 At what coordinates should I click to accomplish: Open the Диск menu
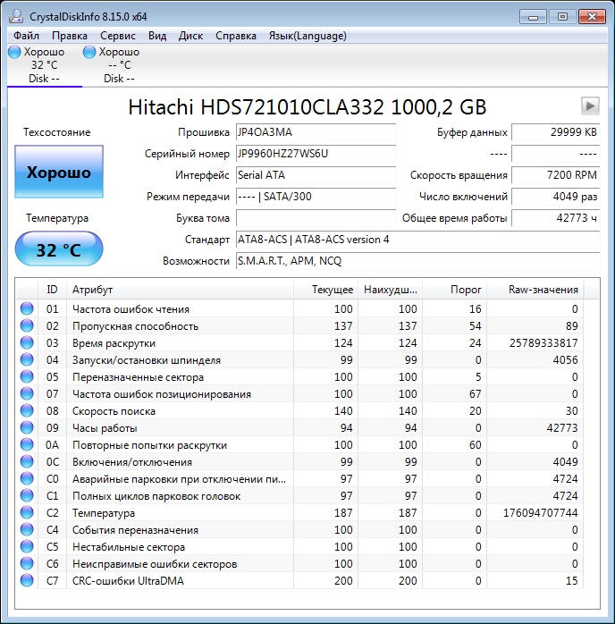[x=190, y=36]
